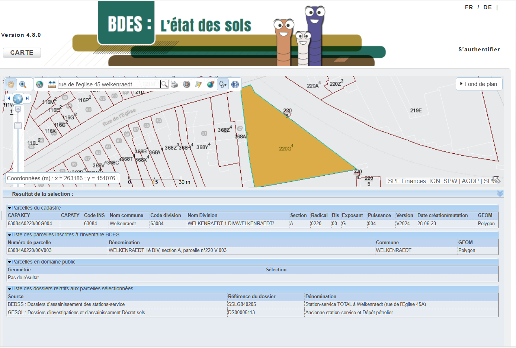Open the CARTE tab
This screenshot has height=348, width=516.
(x=22, y=53)
